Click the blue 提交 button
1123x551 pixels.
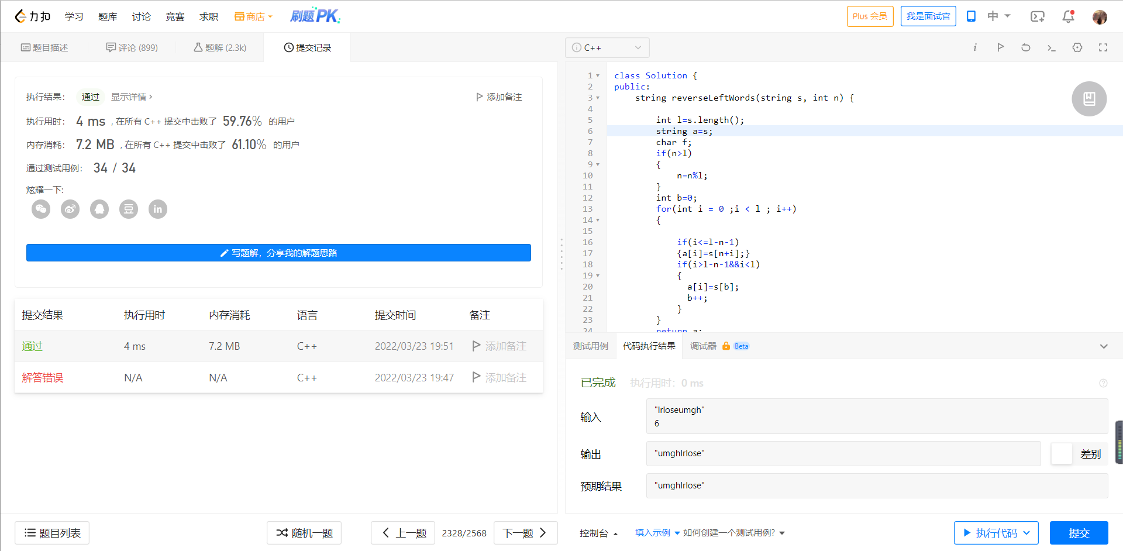tap(1079, 533)
